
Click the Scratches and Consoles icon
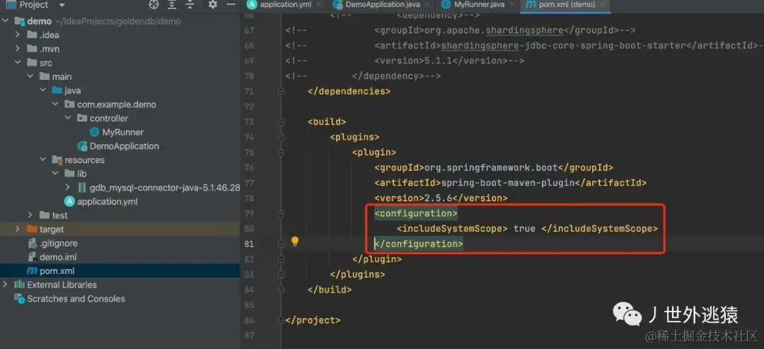point(20,298)
